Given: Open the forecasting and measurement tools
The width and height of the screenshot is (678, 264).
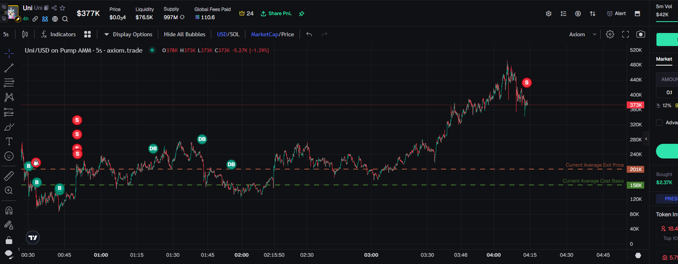Looking at the screenshot, I should [x=9, y=112].
